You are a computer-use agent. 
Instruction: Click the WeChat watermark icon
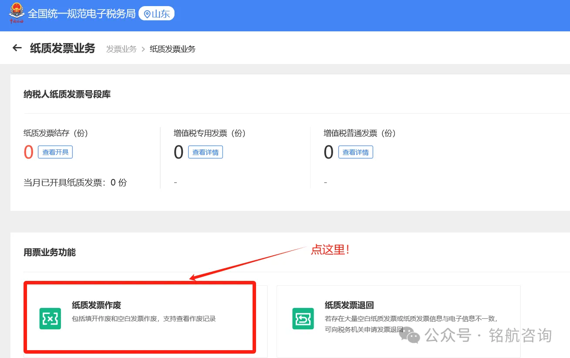[x=409, y=335]
